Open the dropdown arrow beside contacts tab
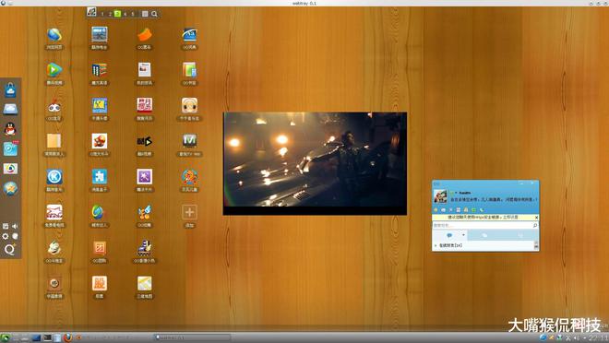 pyautogui.click(x=463, y=235)
